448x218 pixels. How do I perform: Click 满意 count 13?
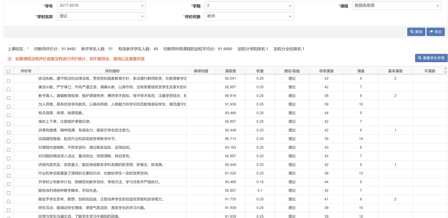[361, 173]
